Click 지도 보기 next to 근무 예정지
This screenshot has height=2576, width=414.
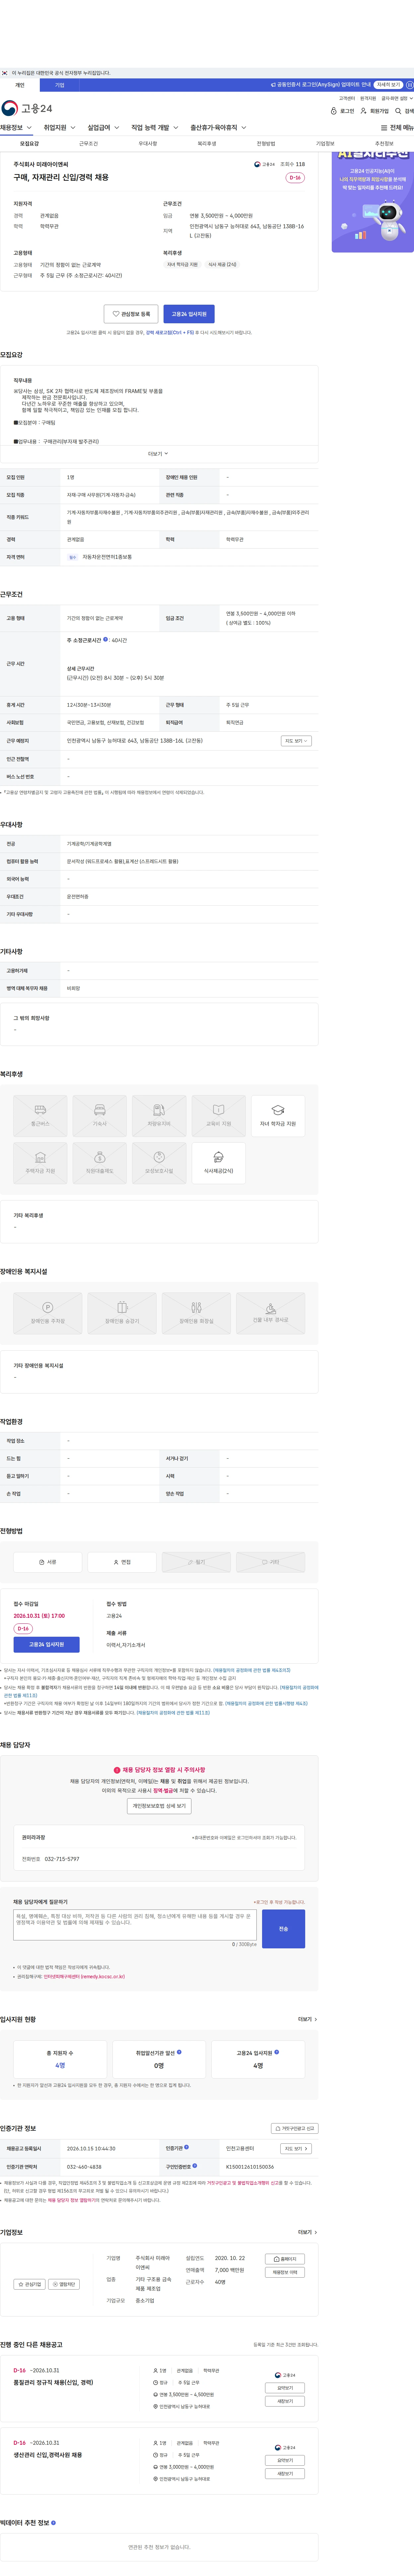click(x=296, y=741)
